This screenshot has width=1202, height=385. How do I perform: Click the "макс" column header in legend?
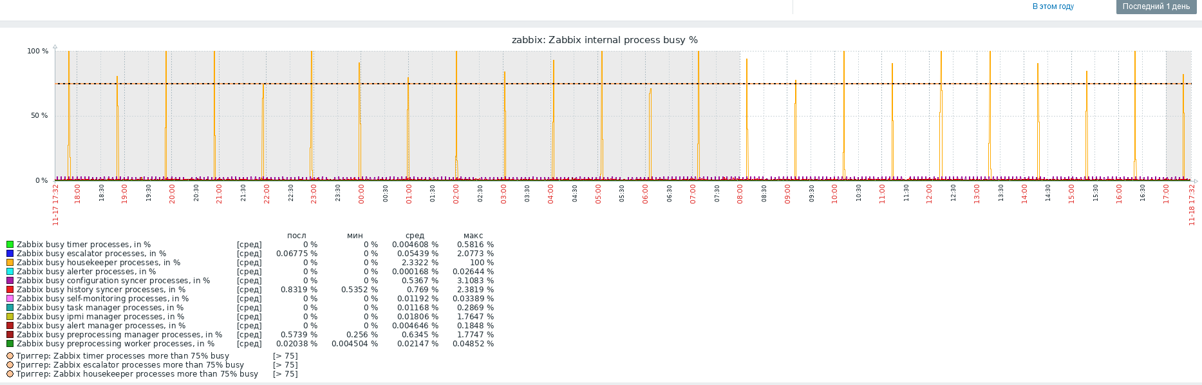tap(473, 236)
